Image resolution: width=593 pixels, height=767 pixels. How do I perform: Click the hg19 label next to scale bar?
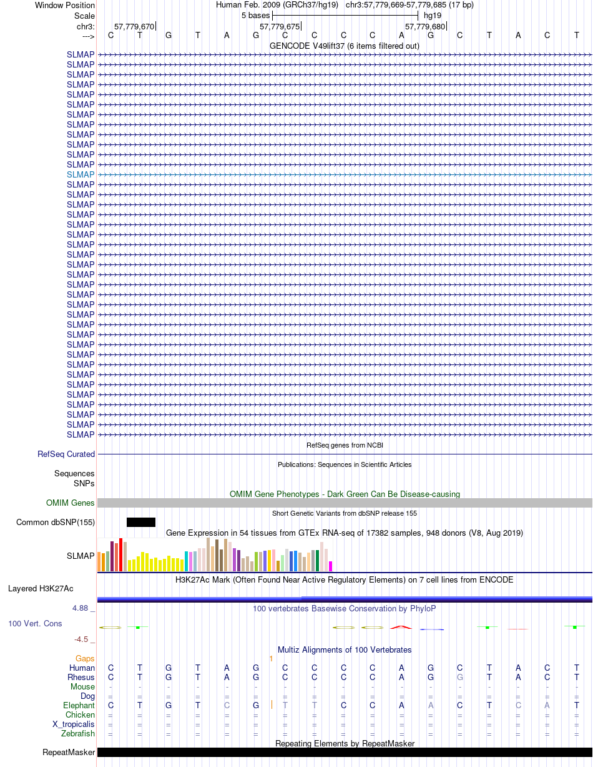(433, 15)
